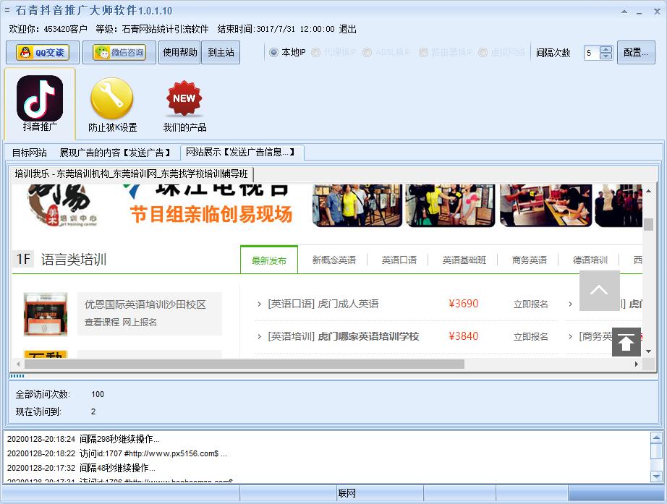The width and height of the screenshot is (667, 504).
Task: Decrease 间隔次数 with the down stepper
Action: pyautogui.click(x=606, y=56)
